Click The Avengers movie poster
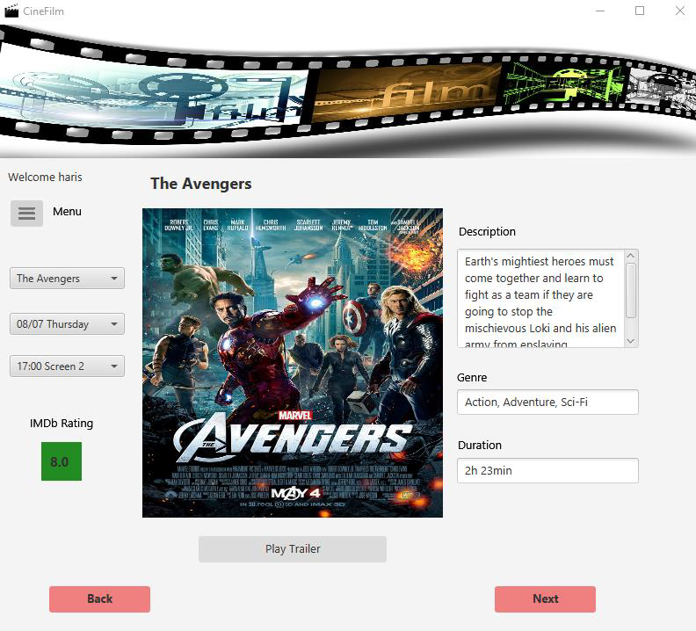 point(293,363)
